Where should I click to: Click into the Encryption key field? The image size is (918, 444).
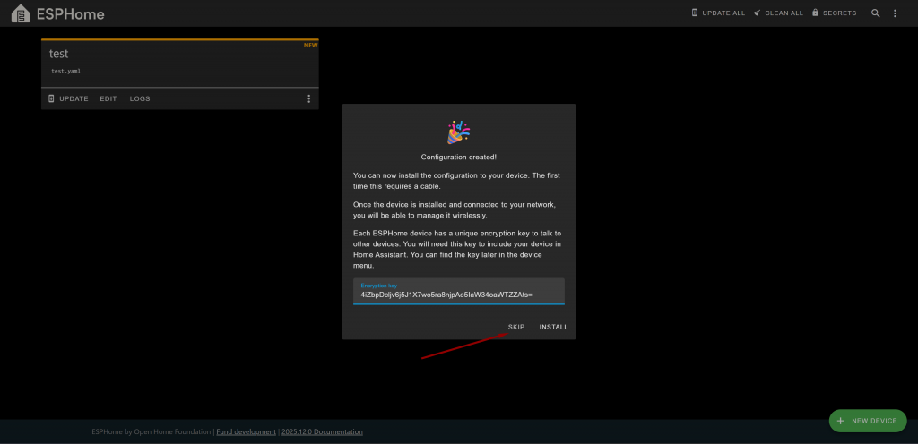point(458,294)
